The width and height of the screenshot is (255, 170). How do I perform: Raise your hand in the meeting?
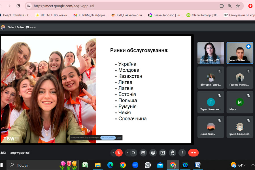pyautogui.click(x=173, y=153)
